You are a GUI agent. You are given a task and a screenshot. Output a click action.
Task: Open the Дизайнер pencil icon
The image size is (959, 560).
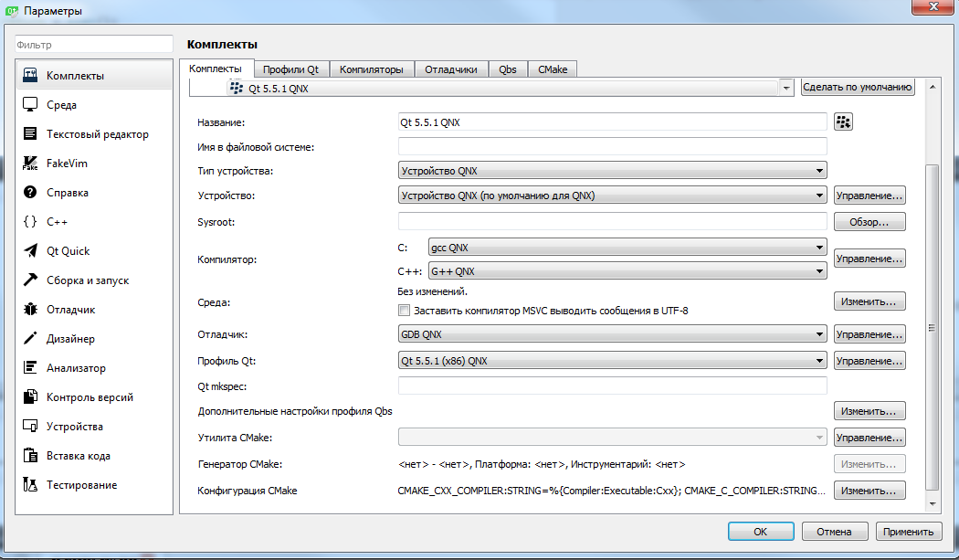tap(30, 338)
